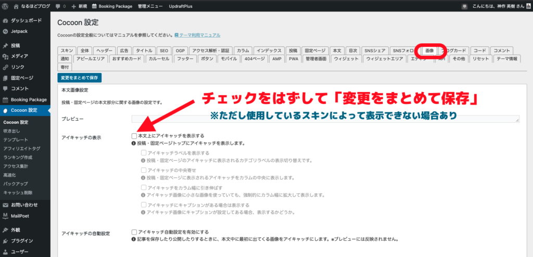Open アクセス集計 in Cocoon submenu
Image resolution: width=533 pixels, height=257 pixels.
pos(16,166)
